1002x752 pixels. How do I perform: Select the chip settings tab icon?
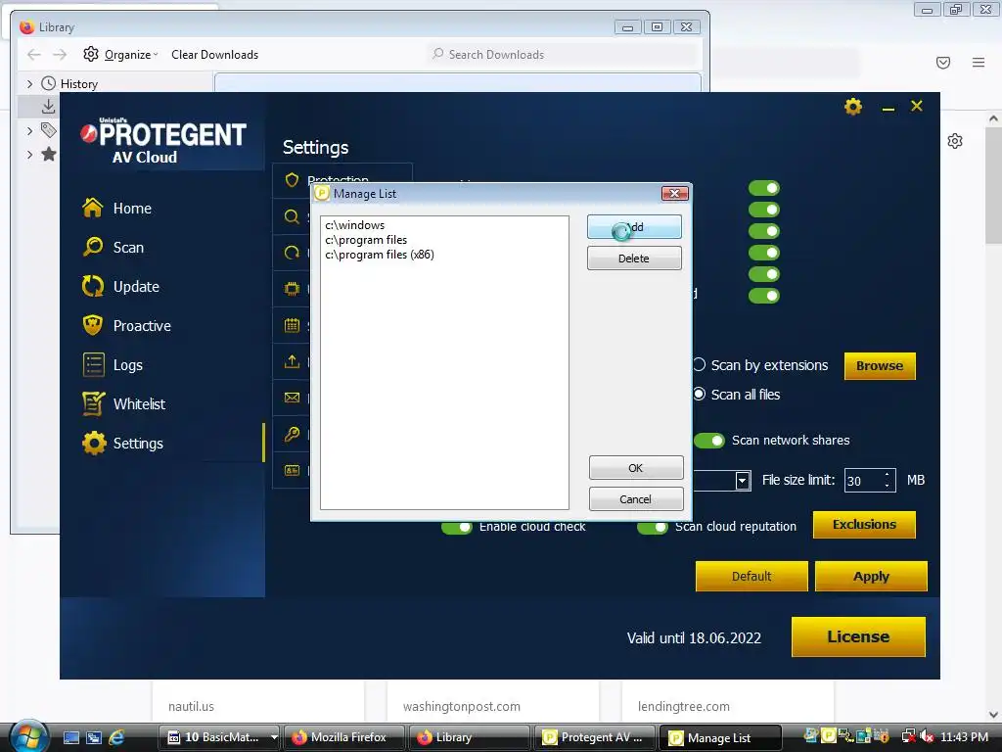(x=292, y=289)
